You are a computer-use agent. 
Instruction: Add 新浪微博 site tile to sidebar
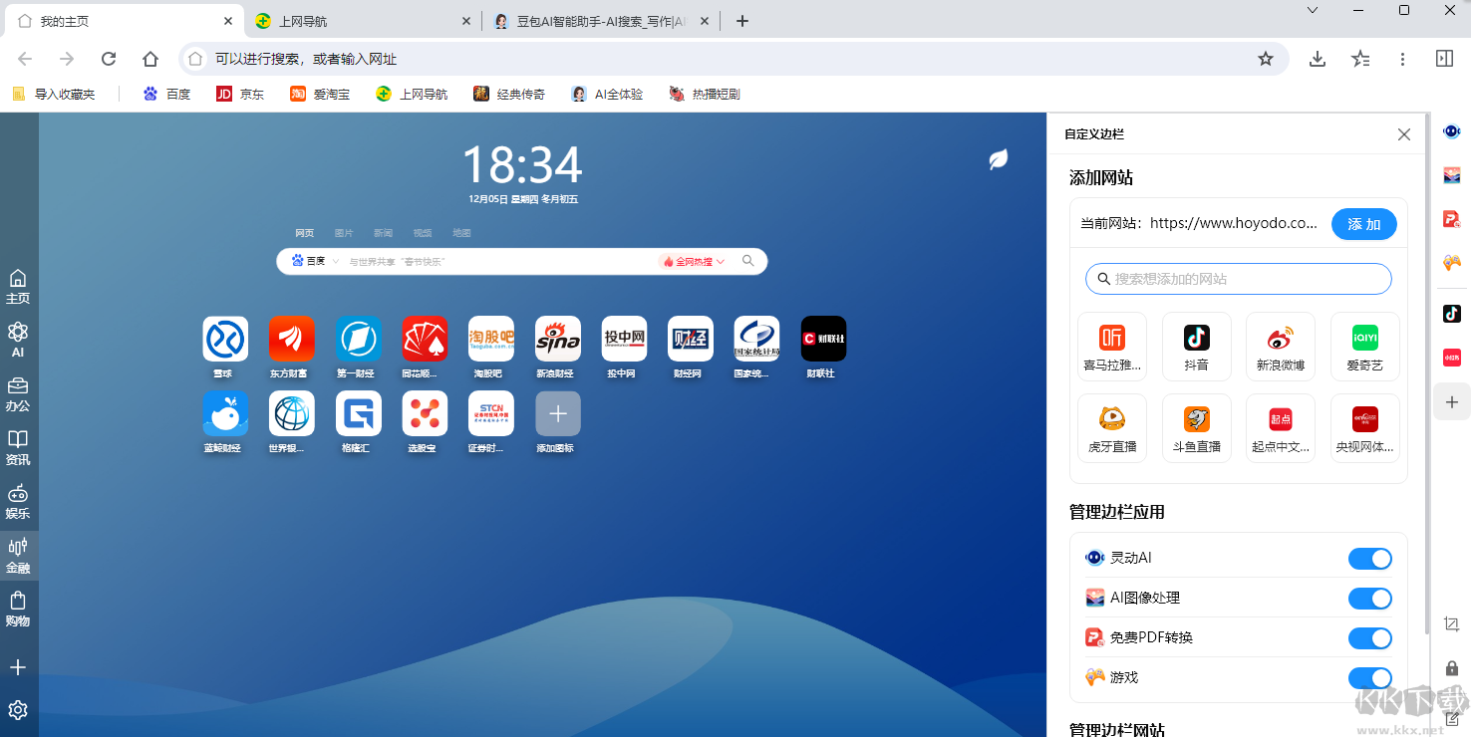pyautogui.click(x=1281, y=347)
